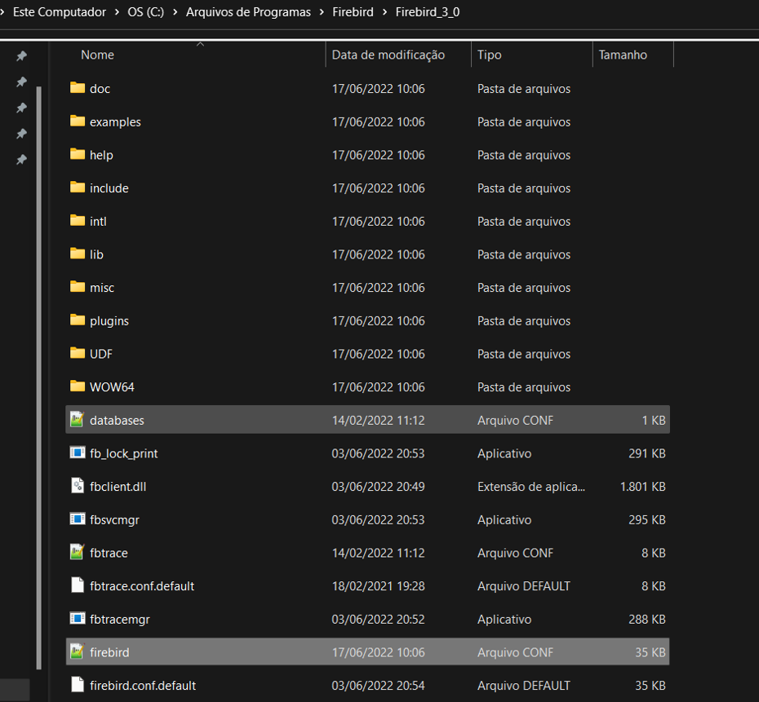Expand chevron after Este Computador

tap(117, 12)
